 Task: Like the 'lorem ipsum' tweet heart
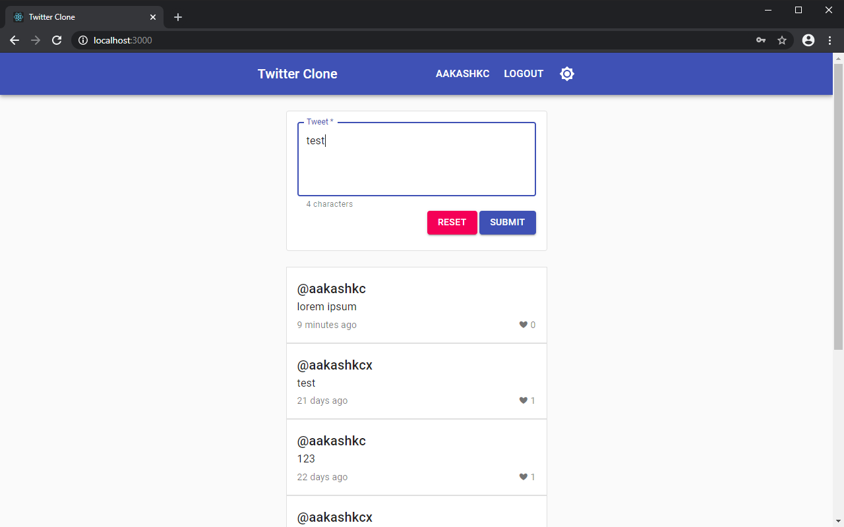(524, 325)
